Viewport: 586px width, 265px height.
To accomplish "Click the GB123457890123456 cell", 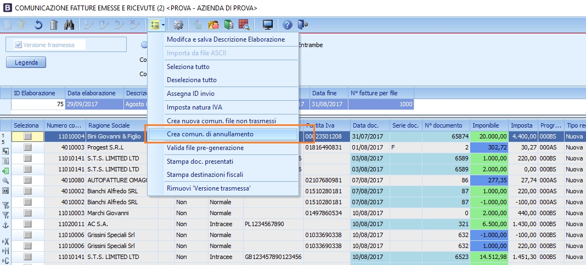I will tap(273, 257).
